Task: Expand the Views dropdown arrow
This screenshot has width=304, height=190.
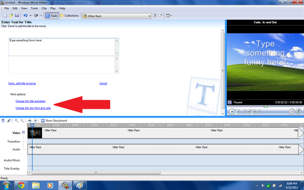Action: click(171, 16)
